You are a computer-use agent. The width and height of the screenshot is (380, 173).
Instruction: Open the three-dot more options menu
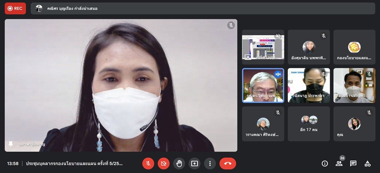[x=210, y=163]
